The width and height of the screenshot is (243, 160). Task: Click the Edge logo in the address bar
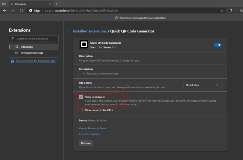tap(31, 11)
